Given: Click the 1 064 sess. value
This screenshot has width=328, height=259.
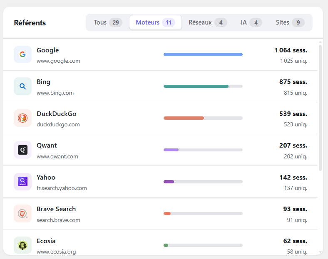Looking at the screenshot, I should click(291, 50).
